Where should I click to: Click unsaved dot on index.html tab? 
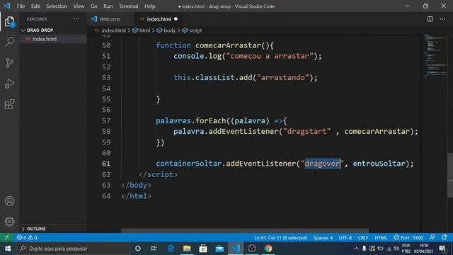(x=176, y=19)
